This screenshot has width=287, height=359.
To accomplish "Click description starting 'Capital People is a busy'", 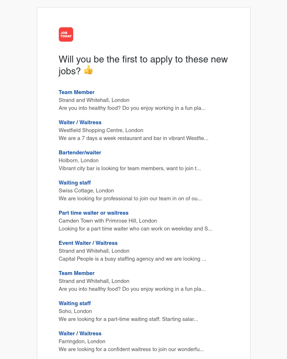I will point(132,259).
